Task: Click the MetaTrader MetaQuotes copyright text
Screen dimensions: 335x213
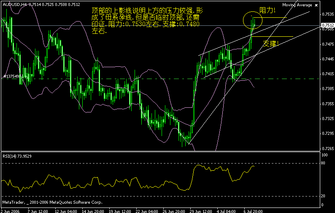Action: tap(52, 202)
